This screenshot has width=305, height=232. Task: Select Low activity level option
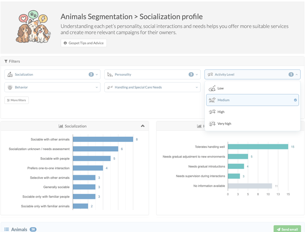point(252,88)
